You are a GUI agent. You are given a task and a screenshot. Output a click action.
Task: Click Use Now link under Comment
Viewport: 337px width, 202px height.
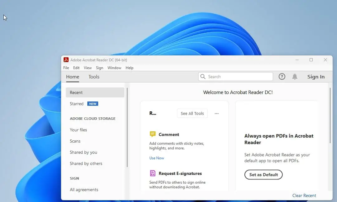tap(157, 158)
